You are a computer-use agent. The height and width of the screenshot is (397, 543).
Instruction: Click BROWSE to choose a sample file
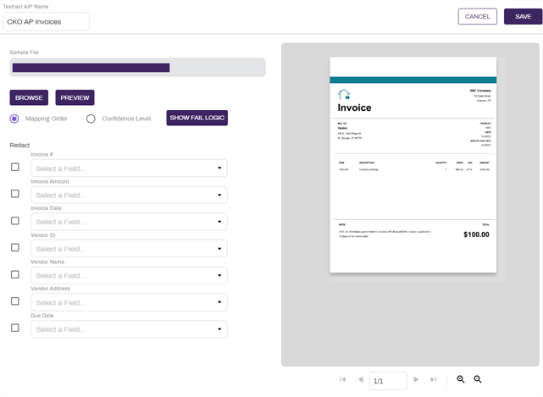[29, 97]
